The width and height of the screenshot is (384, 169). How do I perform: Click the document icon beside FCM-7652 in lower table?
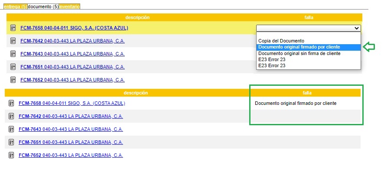tap(11, 155)
